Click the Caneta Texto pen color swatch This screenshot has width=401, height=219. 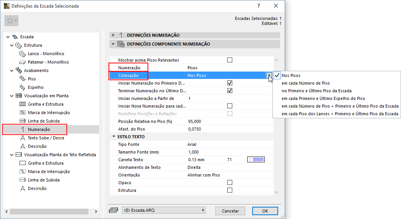[256, 160]
